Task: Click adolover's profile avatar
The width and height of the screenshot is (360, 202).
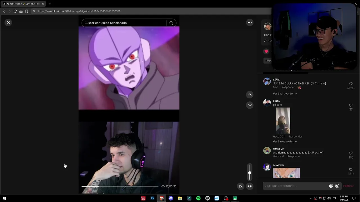Action: (267, 167)
